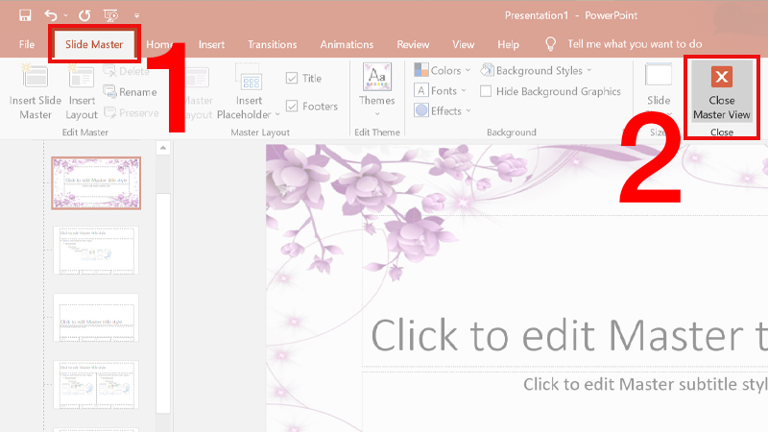This screenshot has height=432, width=768.
Task: Click the Undo arrow icon
Action: point(51,15)
